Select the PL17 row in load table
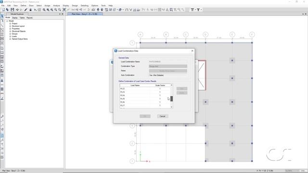Screen dimensions: 308x173 pyautogui.click(x=145, y=105)
